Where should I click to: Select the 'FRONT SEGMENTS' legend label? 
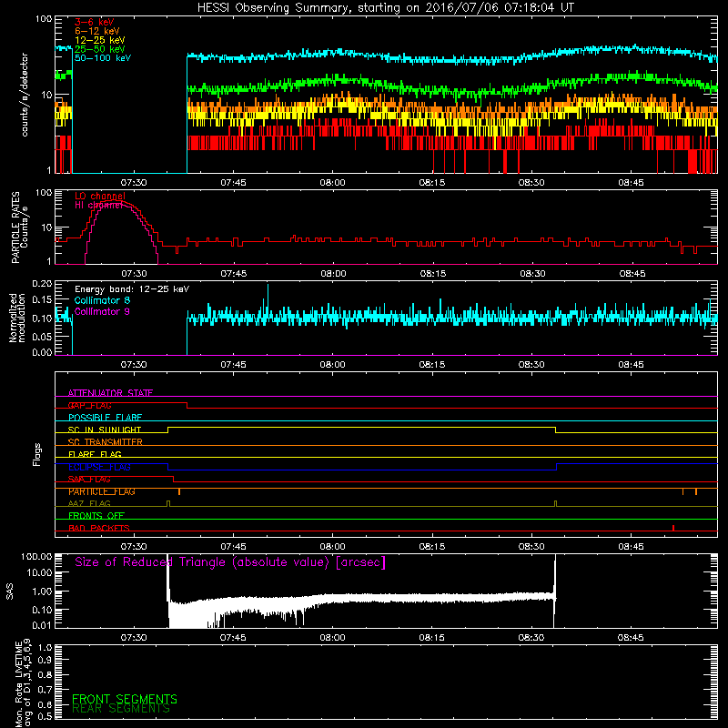(125, 699)
